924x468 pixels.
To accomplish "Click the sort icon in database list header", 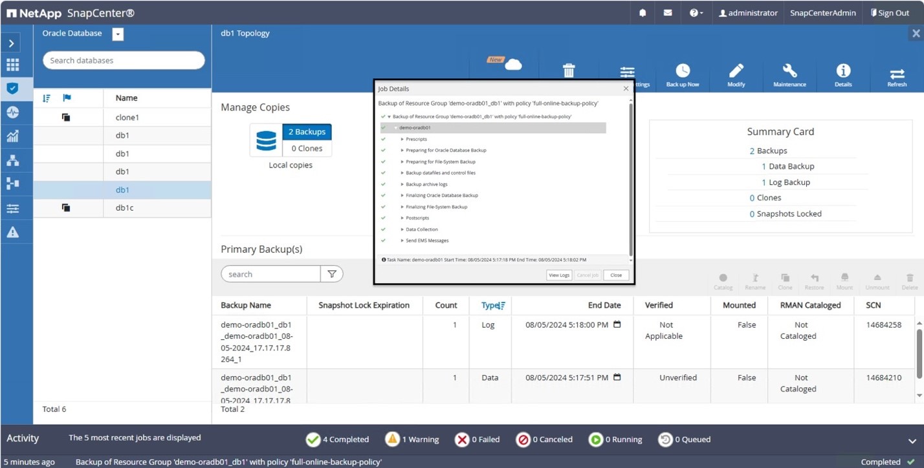I will pyautogui.click(x=46, y=98).
